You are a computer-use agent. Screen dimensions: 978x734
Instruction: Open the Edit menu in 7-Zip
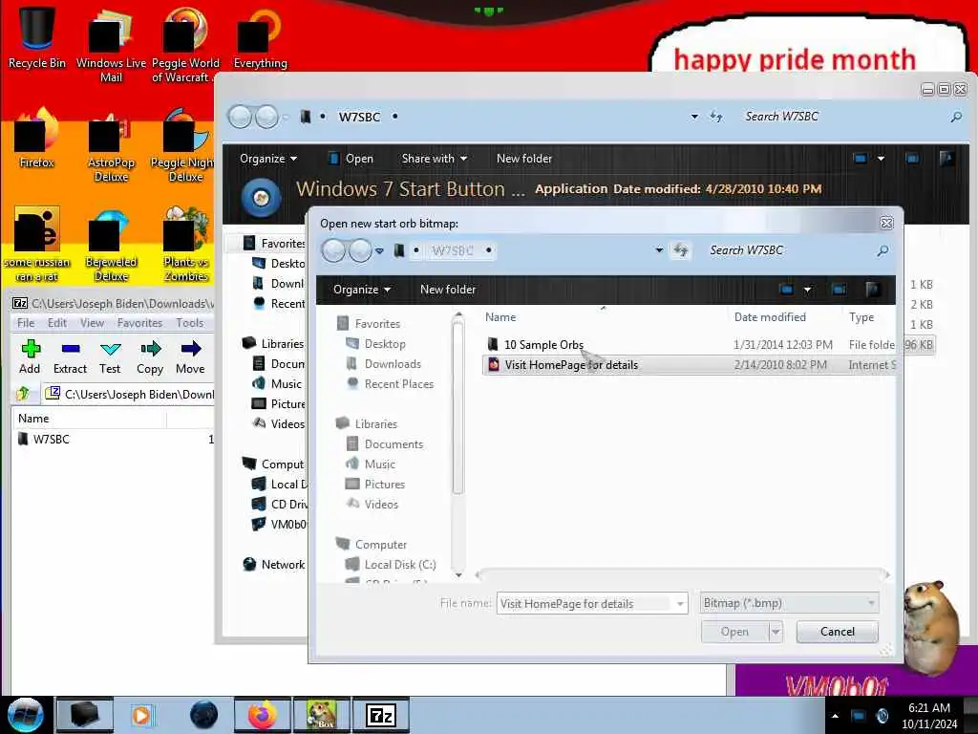click(x=56, y=323)
